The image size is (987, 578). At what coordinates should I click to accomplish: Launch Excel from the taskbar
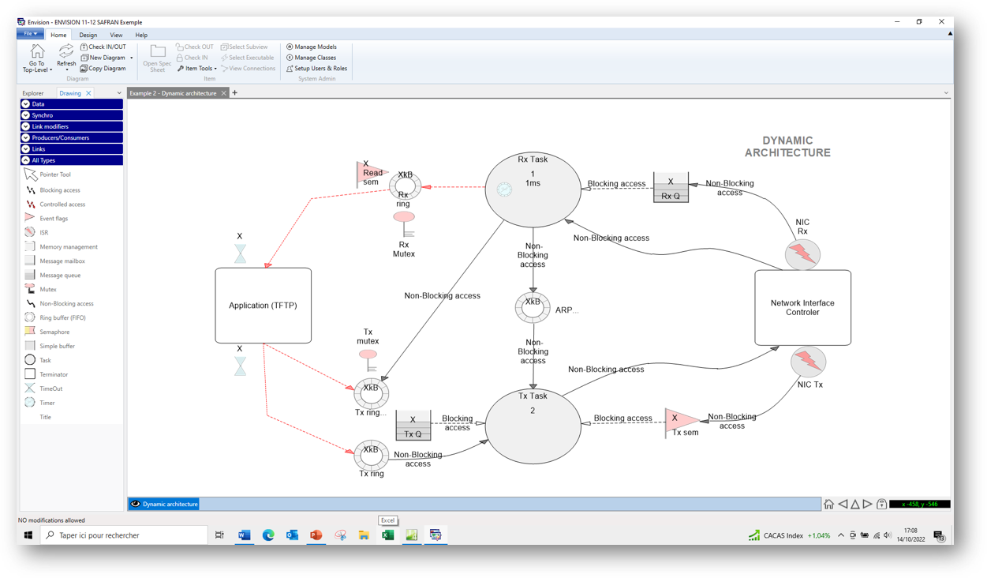click(x=387, y=535)
